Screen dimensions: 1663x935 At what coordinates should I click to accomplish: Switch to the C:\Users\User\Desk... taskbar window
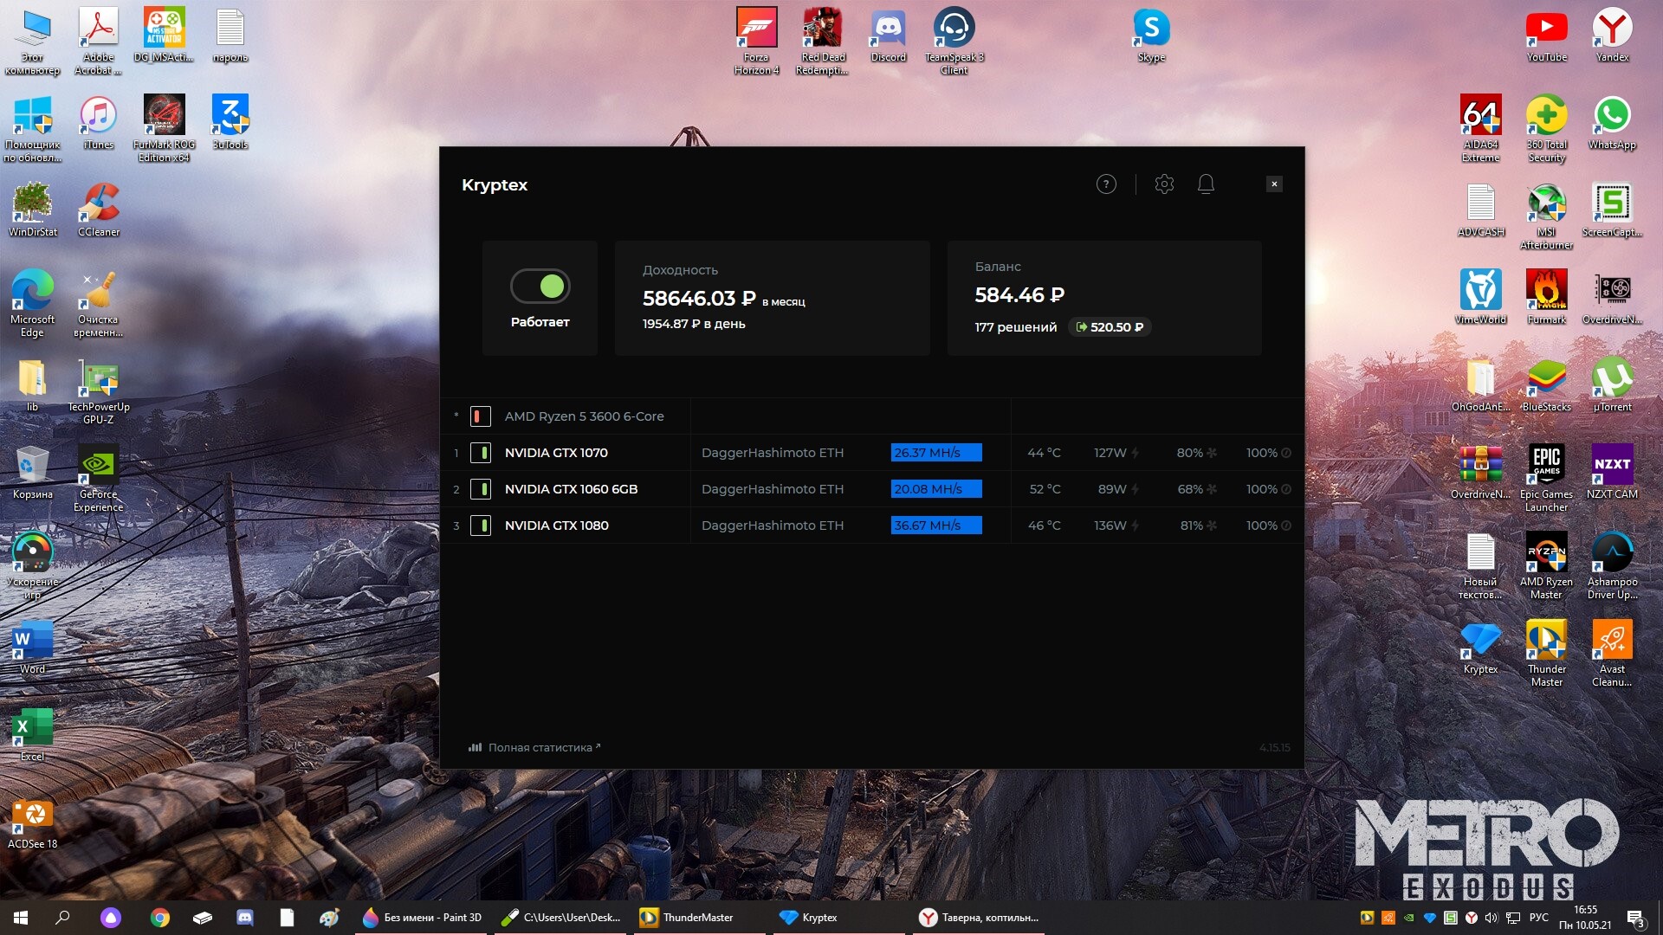click(561, 918)
